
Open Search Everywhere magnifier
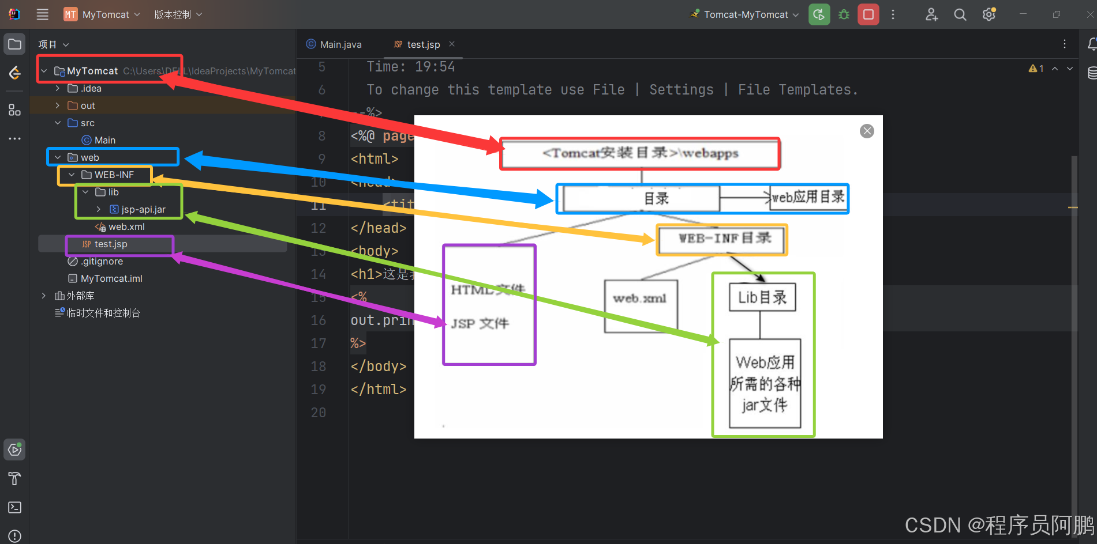pyautogui.click(x=960, y=14)
